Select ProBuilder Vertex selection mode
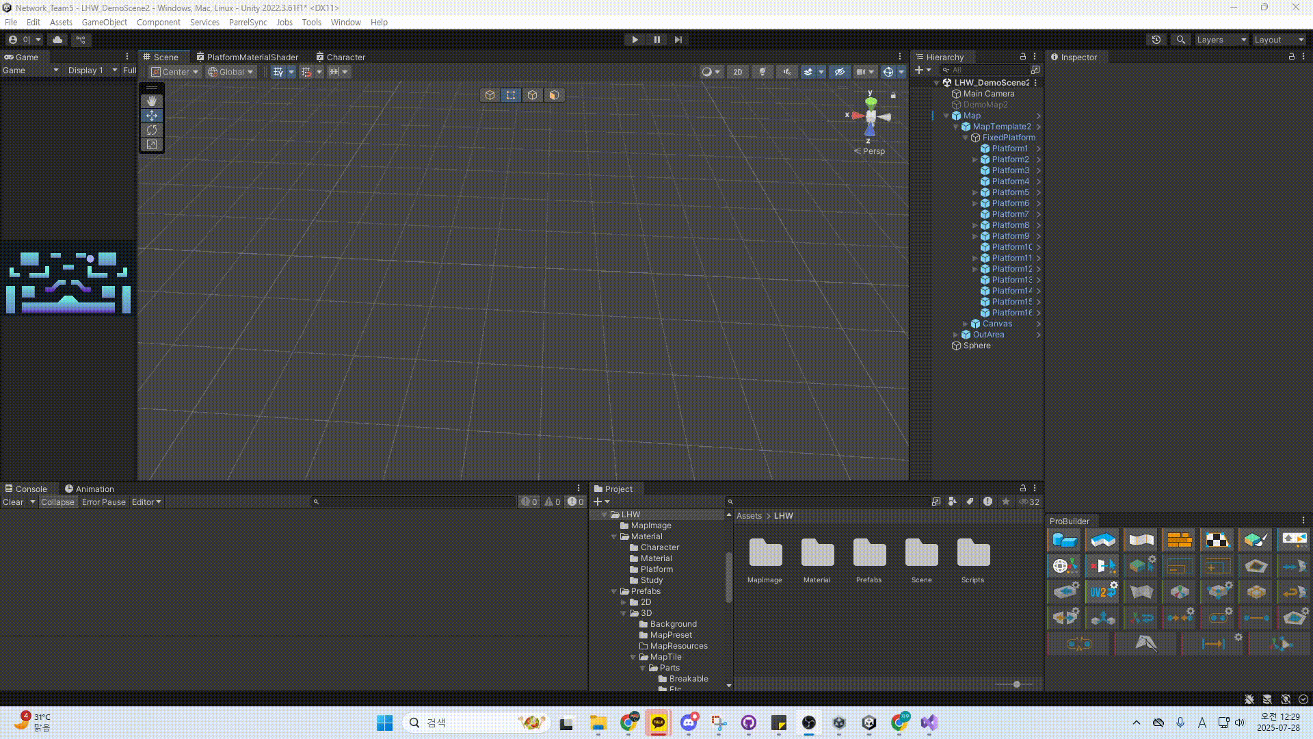Screen dimensions: 1313x739 (x=511, y=95)
